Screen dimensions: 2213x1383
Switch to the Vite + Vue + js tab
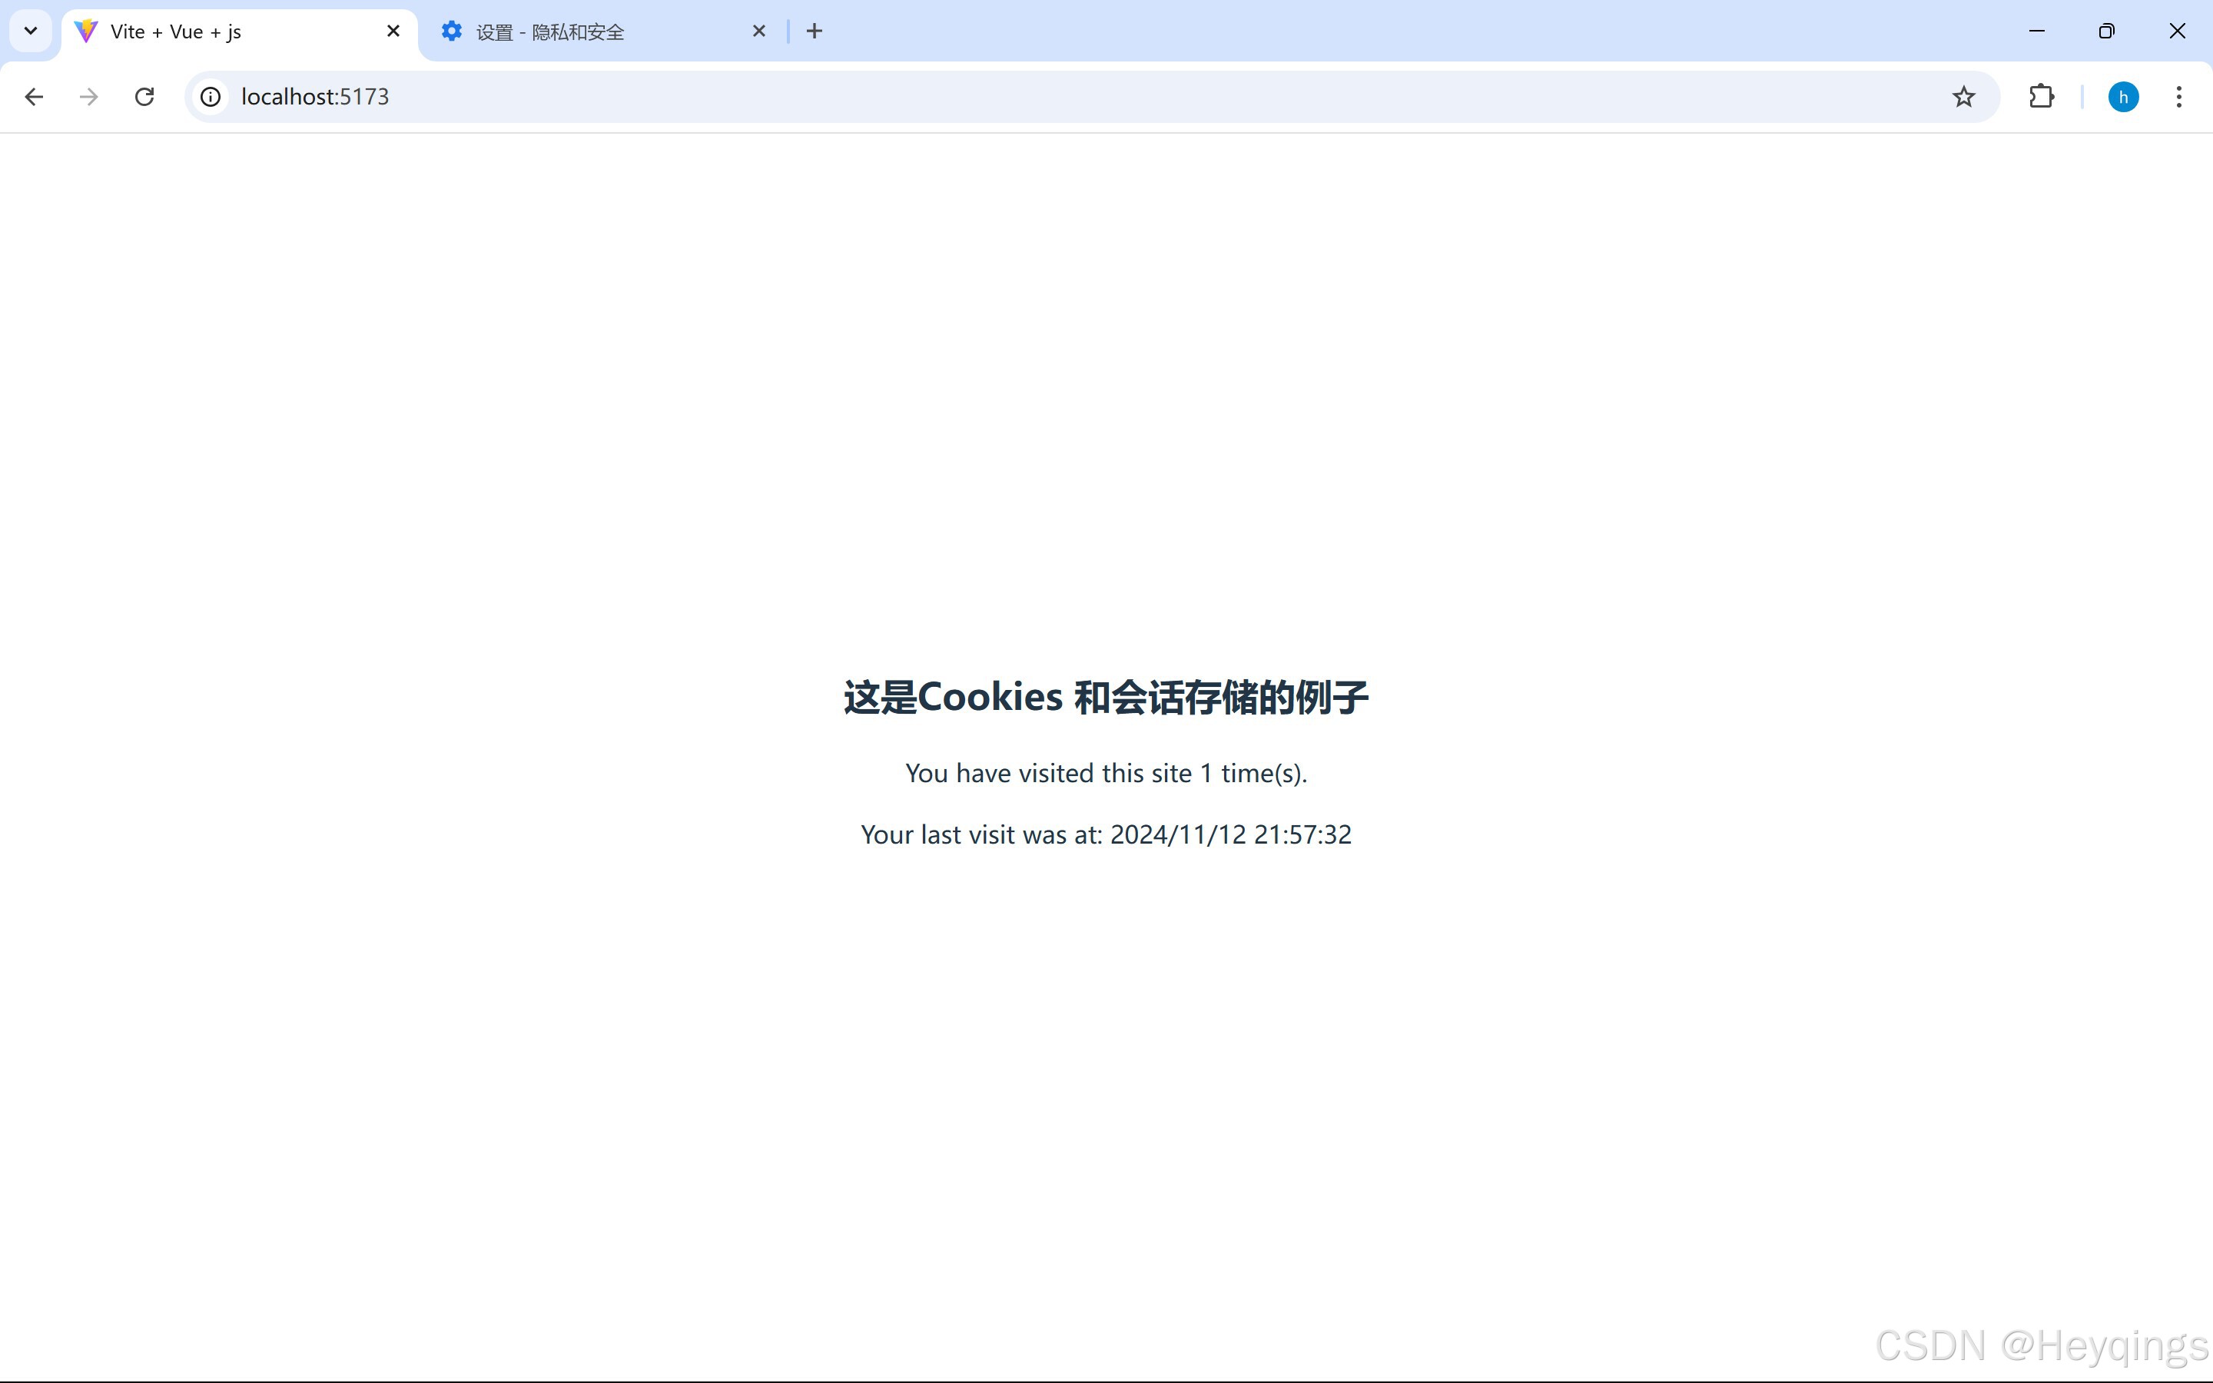click(220, 32)
